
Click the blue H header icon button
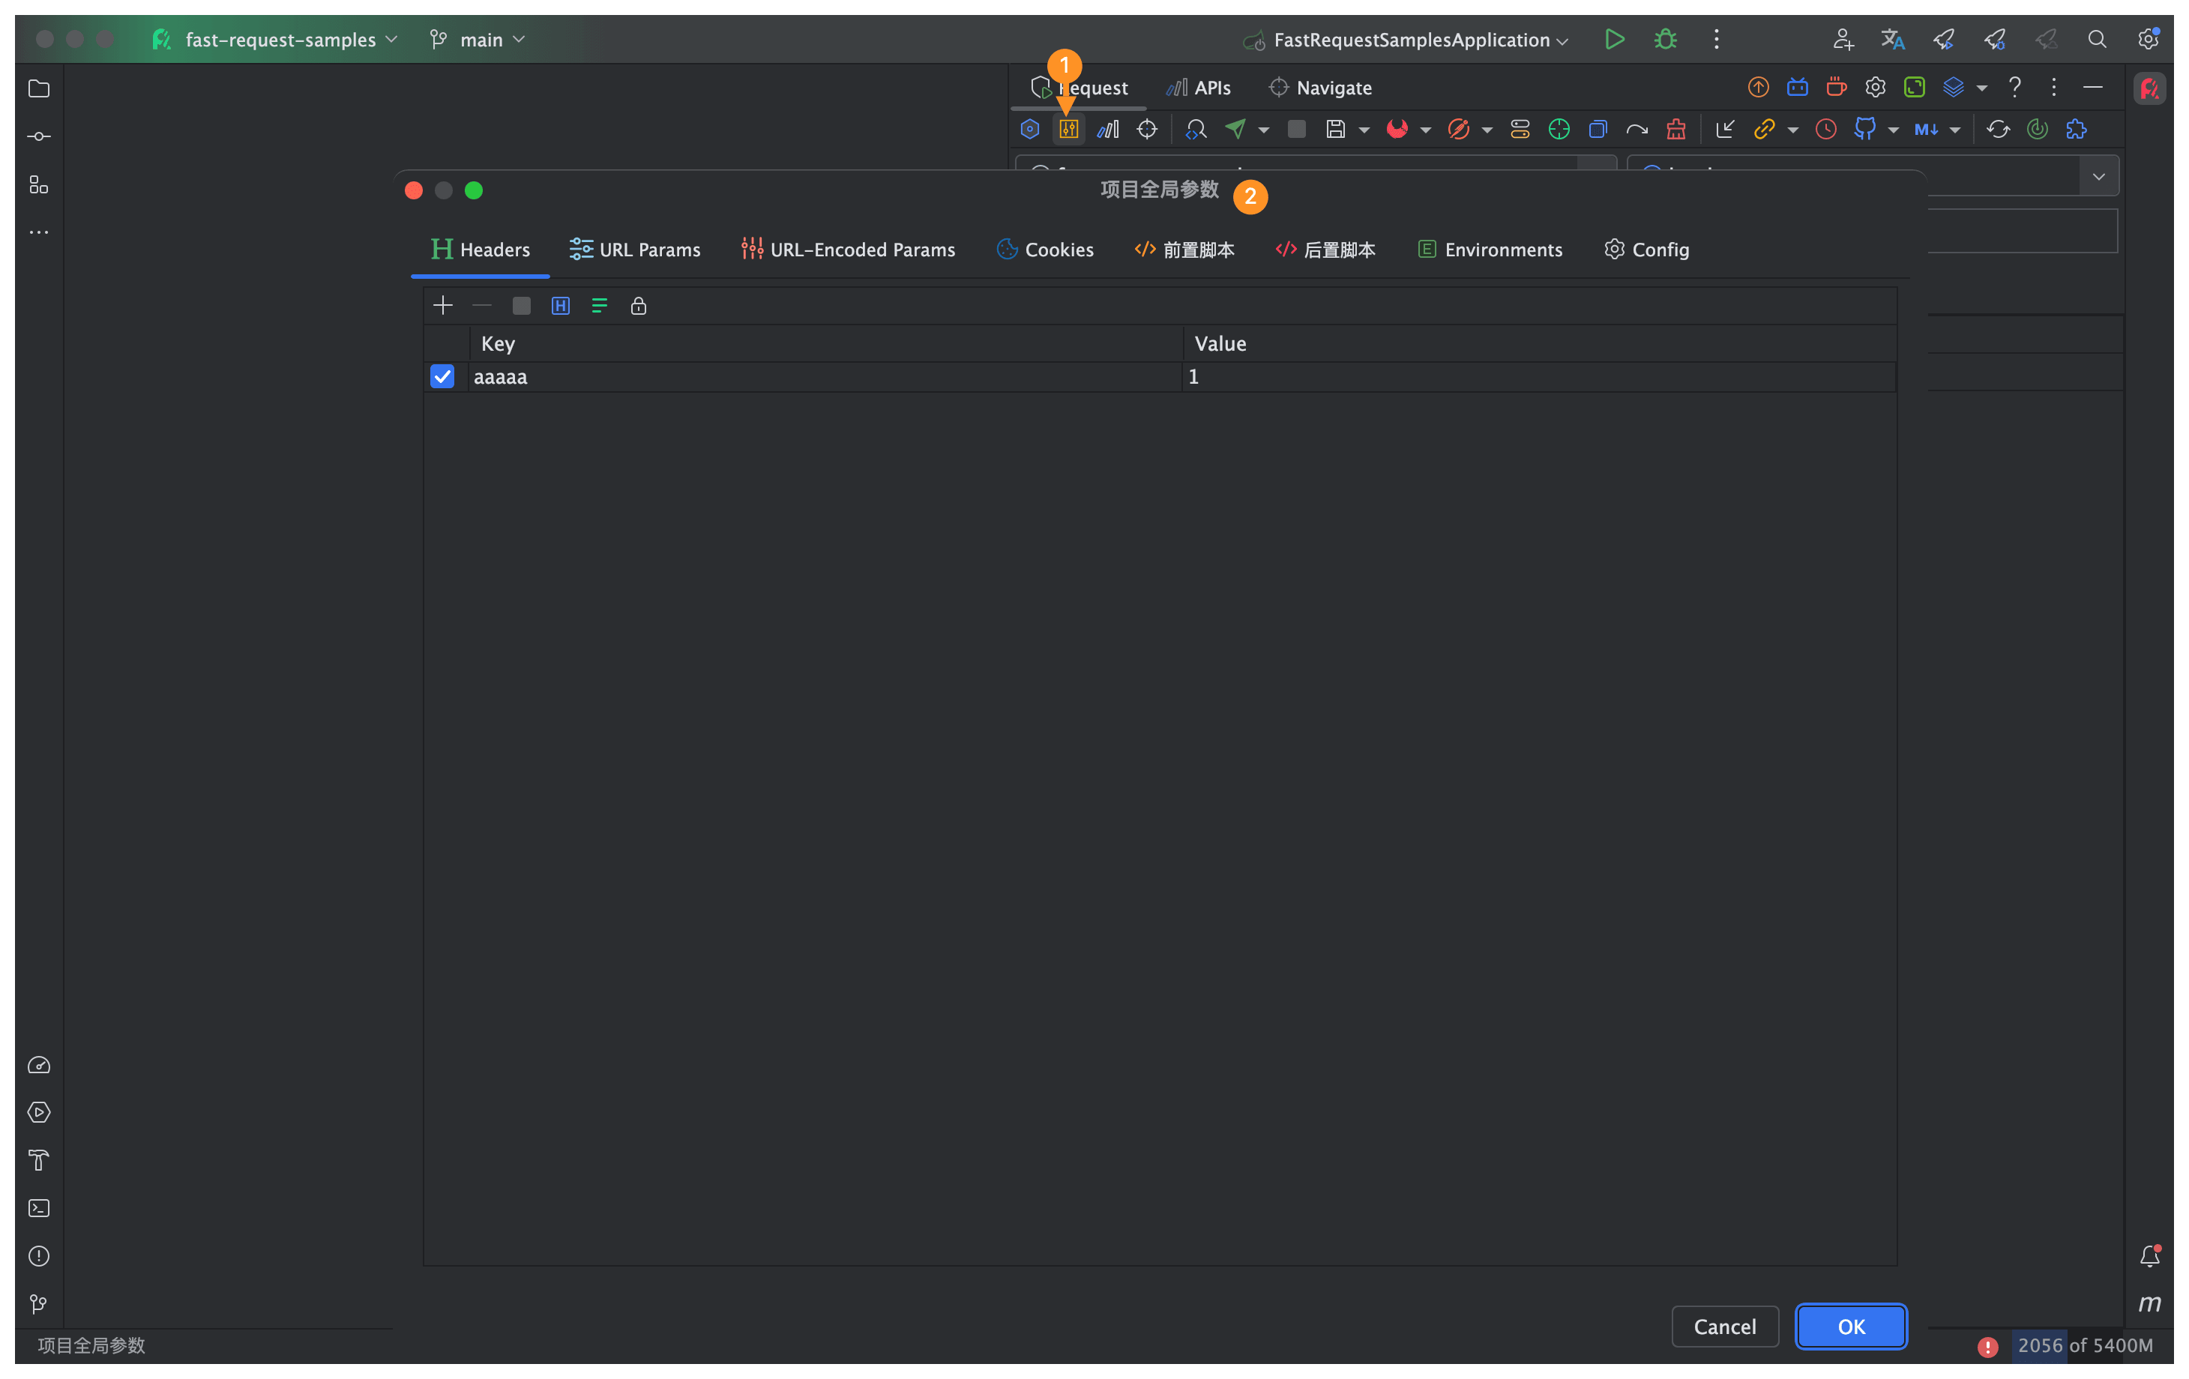[x=560, y=306]
